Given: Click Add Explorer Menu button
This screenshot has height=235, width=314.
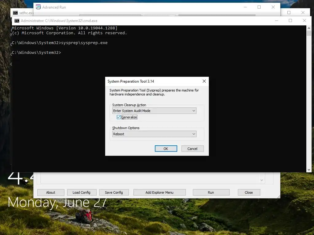Looking at the screenshot, I should 159,192.
